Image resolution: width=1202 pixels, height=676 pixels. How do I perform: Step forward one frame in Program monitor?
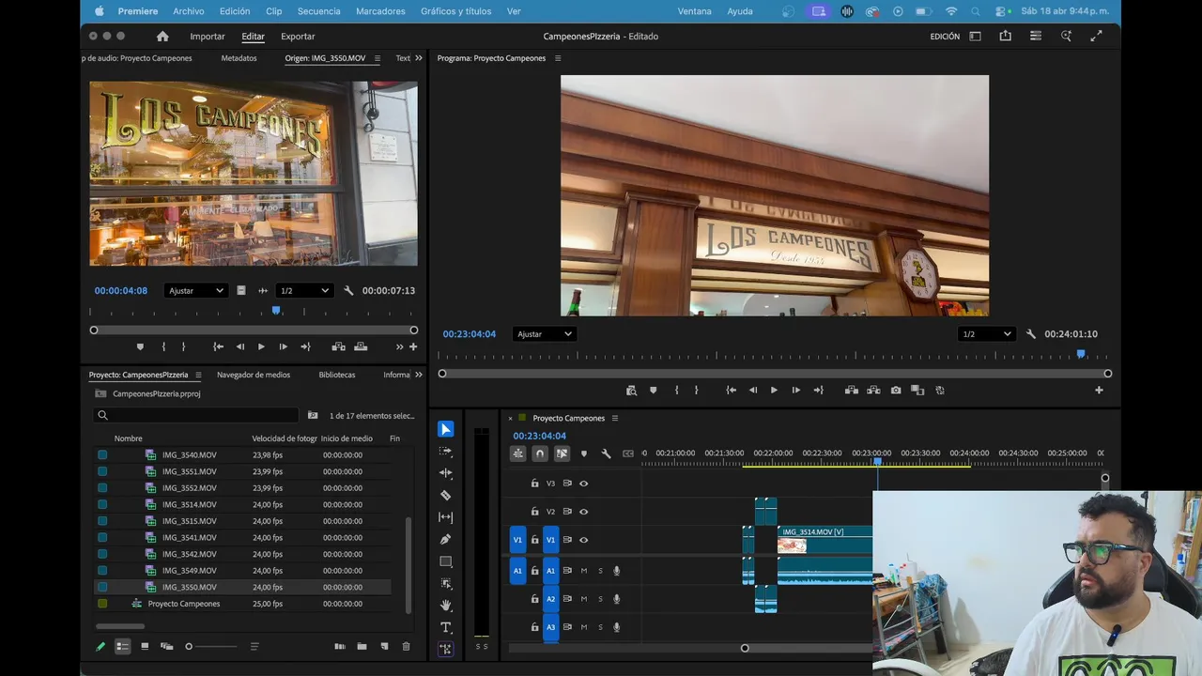coord(796,391)
